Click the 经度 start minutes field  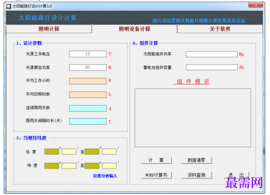(x=69, y=152)
